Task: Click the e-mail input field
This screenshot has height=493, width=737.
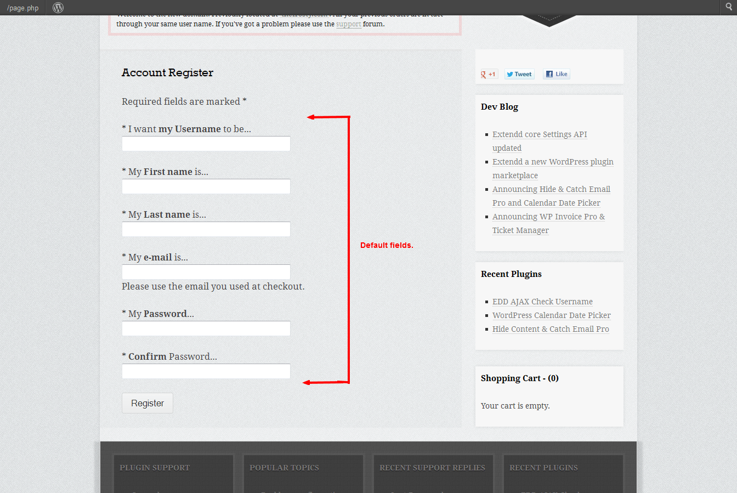Action: click(206, 272)
